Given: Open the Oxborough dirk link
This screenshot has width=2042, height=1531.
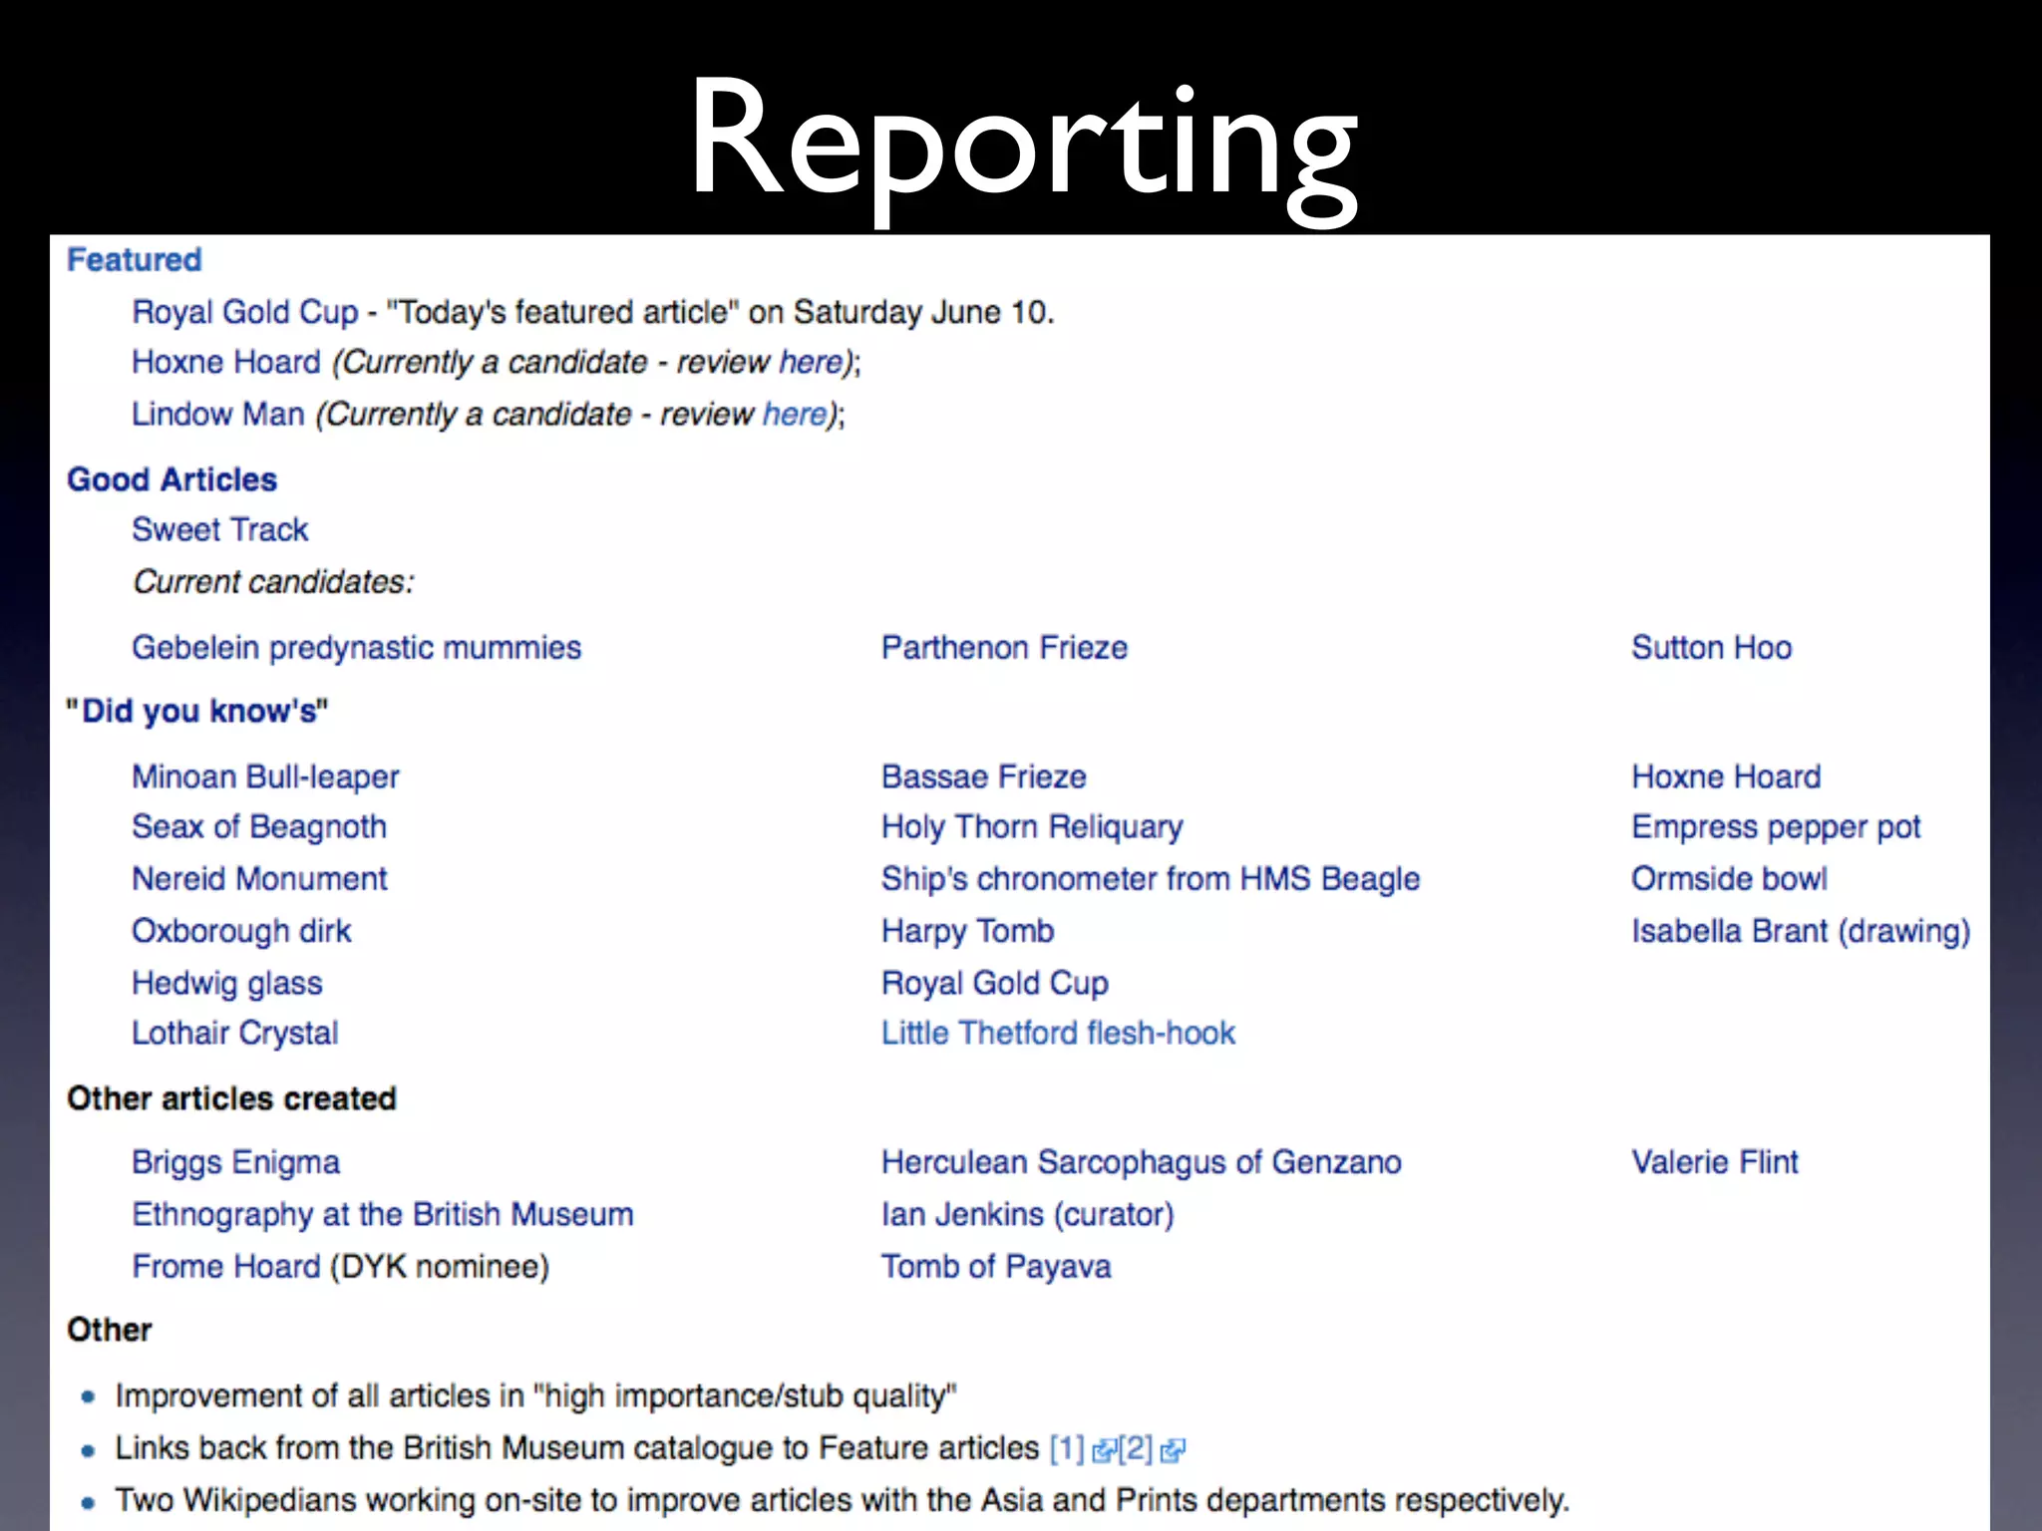Looking at the screenshot, I should pyautogui.click(x=241, y=931).
